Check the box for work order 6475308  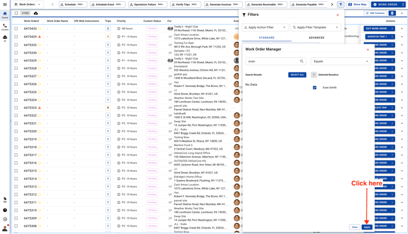(16, 226)
